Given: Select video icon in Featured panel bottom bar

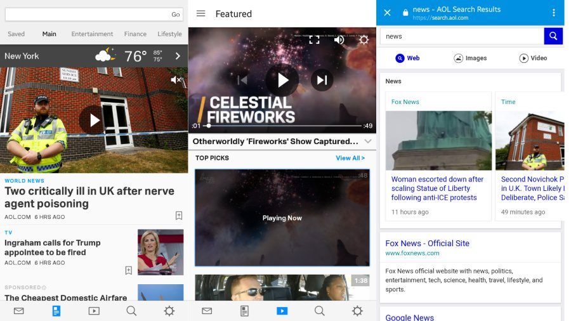Looking at the screenshot, I should coord(282,311).
